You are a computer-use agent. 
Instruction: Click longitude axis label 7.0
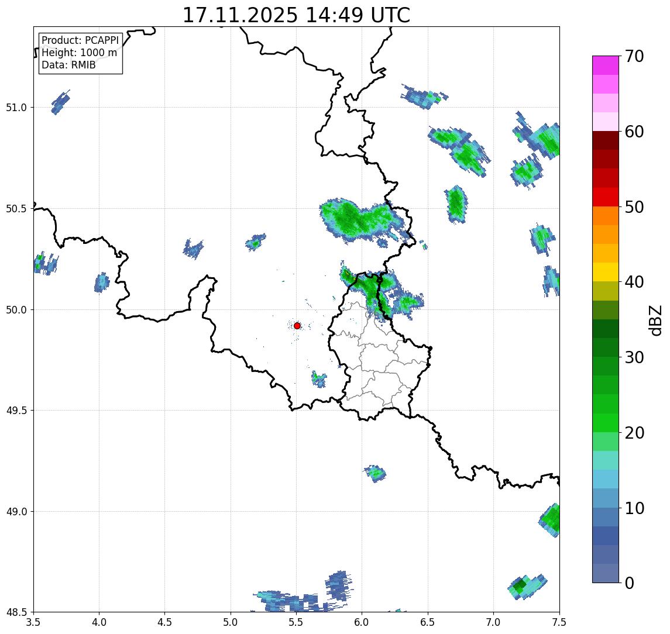[x=494, y=622]
